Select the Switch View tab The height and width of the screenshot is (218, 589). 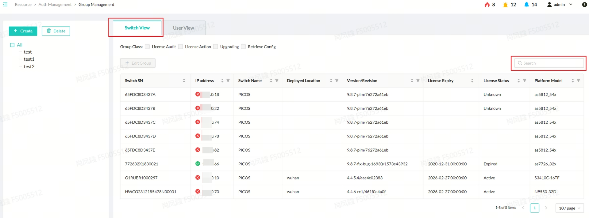click(137, 28)
